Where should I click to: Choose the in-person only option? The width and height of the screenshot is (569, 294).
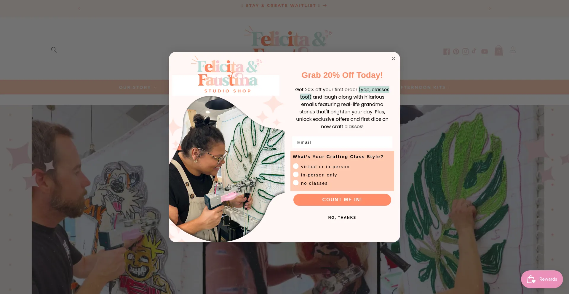click(x=315, y=175)
